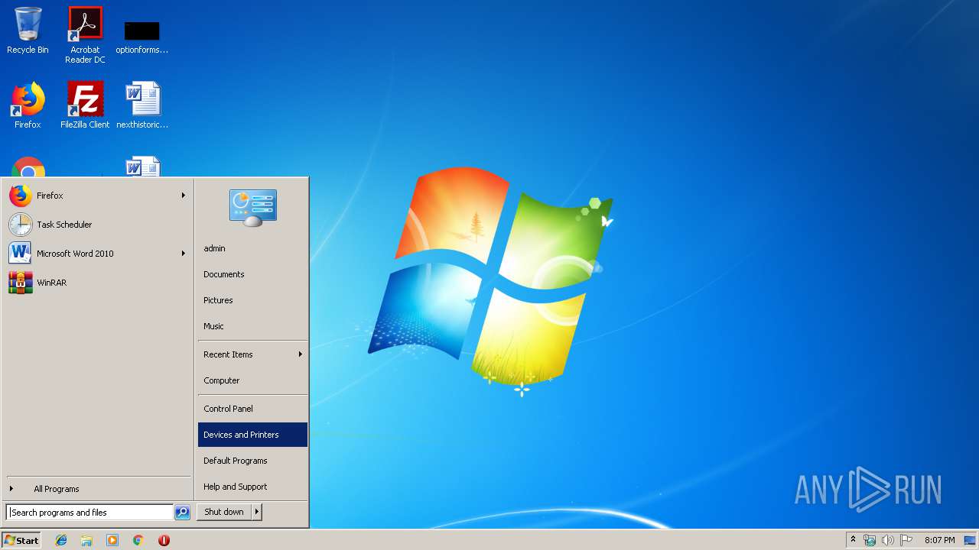Open Task Scheduler from the Start menu
Image resolution: width=979 pixels, height=550 pixels.
tap(98, 225)
